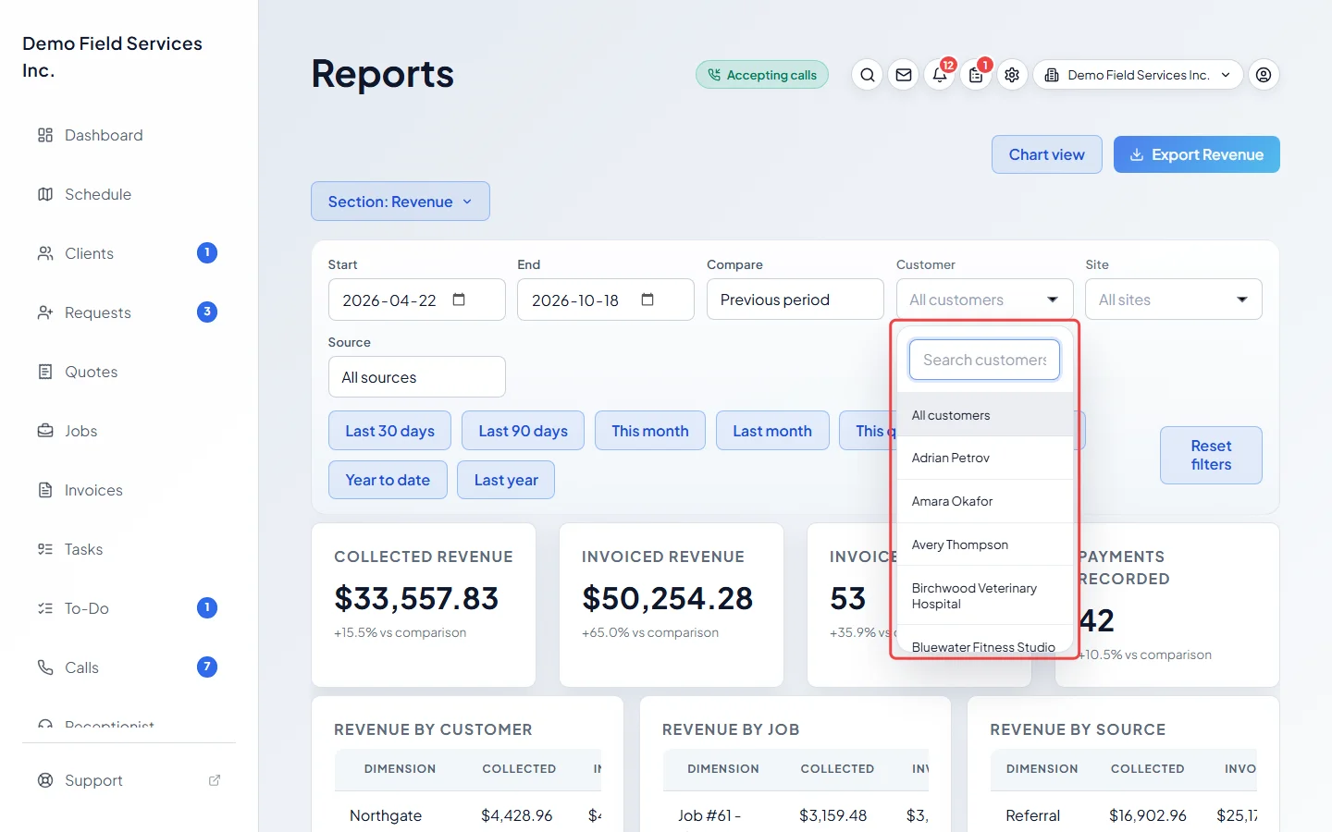Open notifications bell with 12 badge
Viewport: 1332px width, 832px height.
(940, 75)
